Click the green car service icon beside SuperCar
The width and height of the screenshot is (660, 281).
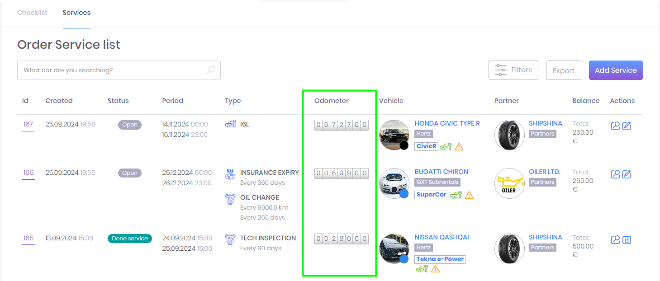[456, 195]
